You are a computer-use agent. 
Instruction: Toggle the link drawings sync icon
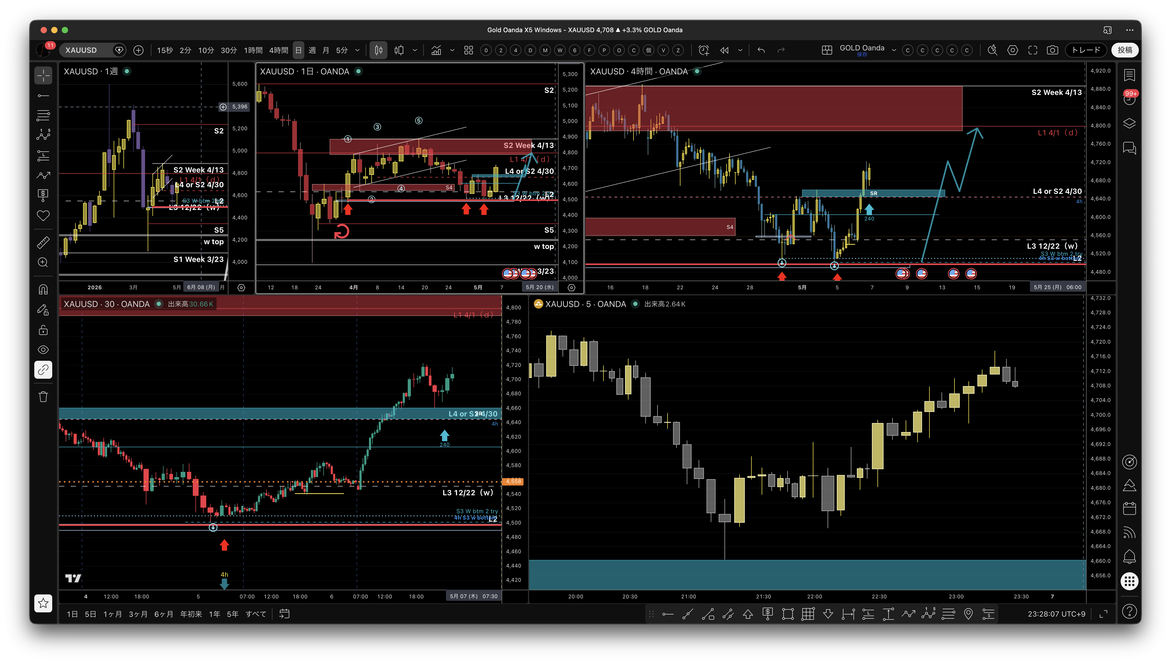(43, 370)
